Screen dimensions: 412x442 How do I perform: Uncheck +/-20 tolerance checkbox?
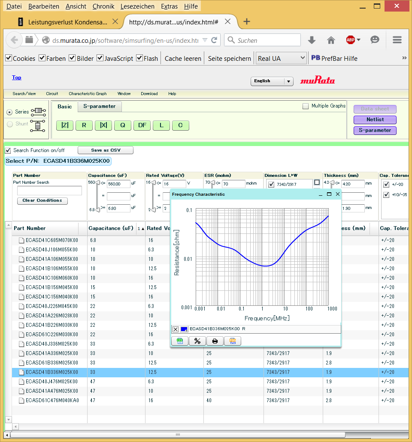pos(386,184)
